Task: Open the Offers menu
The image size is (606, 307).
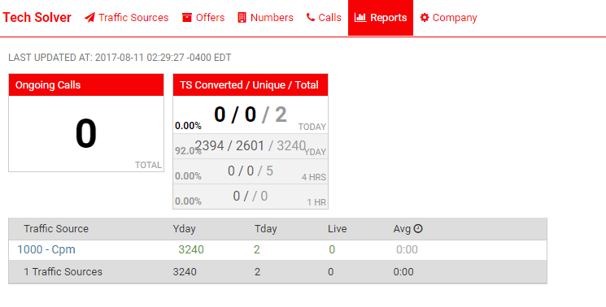Action: [203, 18]
